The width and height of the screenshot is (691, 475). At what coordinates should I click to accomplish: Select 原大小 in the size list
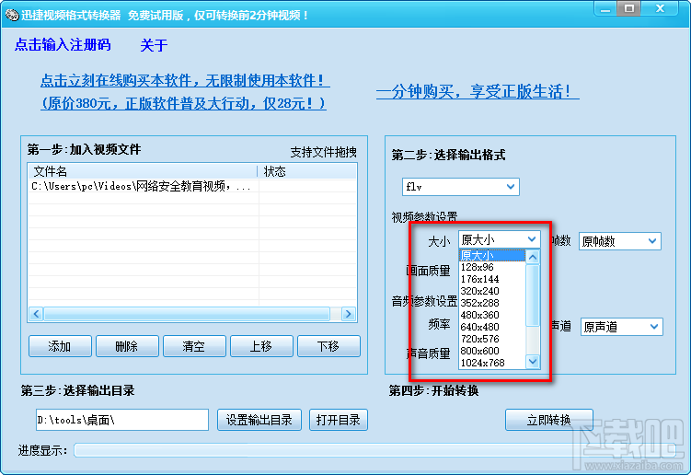coord(492,255)
